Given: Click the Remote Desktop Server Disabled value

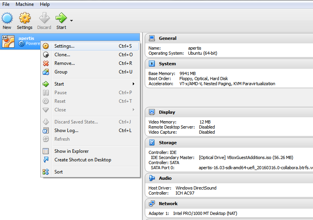Looking at the screenshot, I should click(207, 127).
